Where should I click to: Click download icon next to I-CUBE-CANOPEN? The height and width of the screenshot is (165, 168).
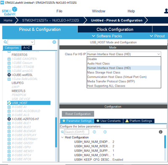click(9, 59)
